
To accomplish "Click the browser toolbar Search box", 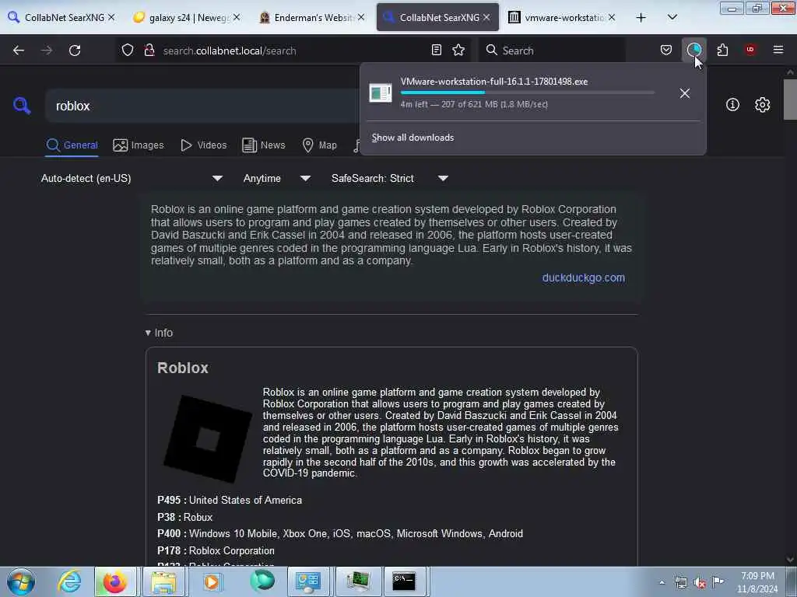I will tap(552, 51).
